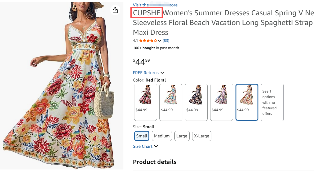Open the rating breakdown chevron
This screenshot has width=314, height=171.
point(160,41)
